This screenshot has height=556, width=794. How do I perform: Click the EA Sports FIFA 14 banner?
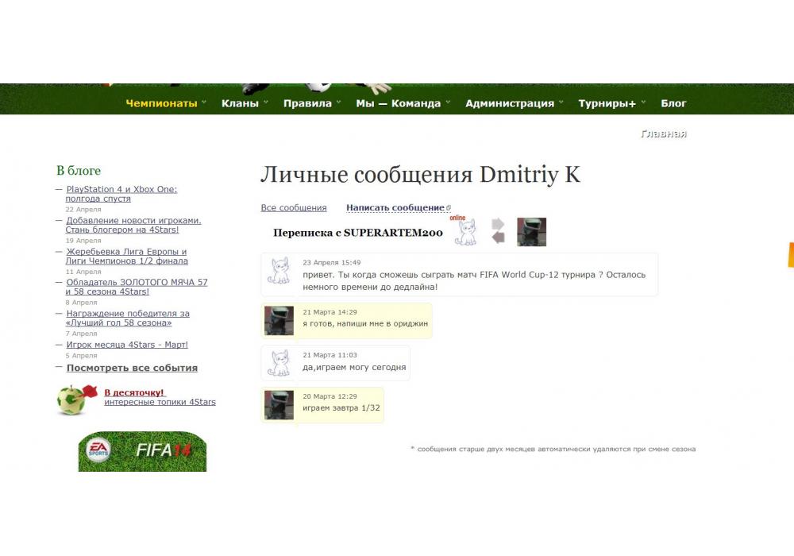click(x=142, y=451)
